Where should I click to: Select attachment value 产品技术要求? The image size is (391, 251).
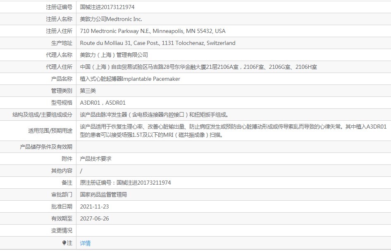96,159
